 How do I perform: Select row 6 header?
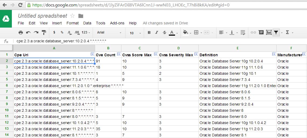(x=7, y=86)
